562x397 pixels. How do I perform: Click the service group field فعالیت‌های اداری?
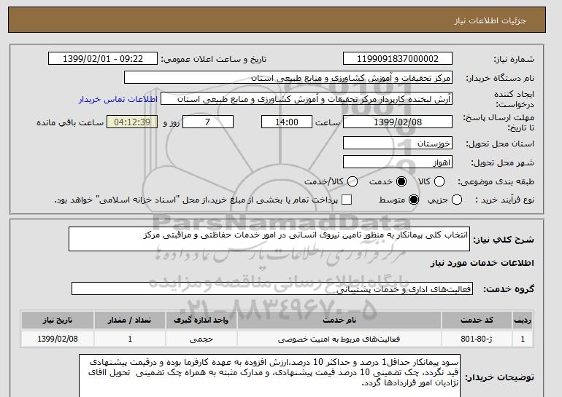[x=272, y=288]
